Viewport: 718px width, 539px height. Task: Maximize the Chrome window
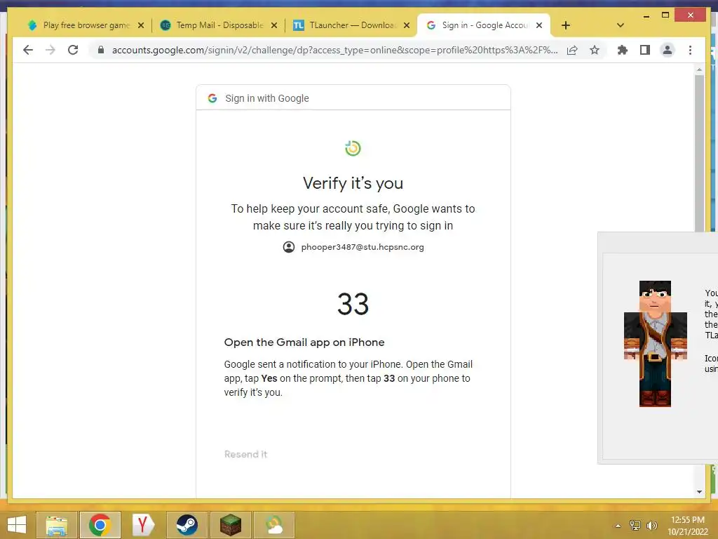(665, 15)
